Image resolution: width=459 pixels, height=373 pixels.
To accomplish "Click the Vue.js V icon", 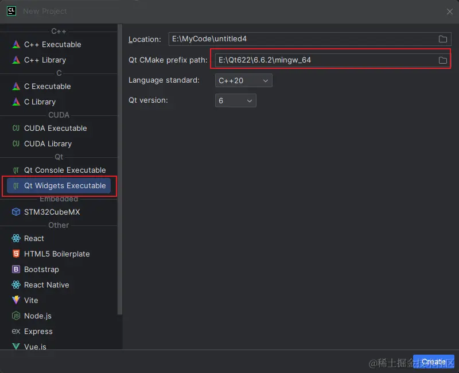I will click(x=16, y=347).
